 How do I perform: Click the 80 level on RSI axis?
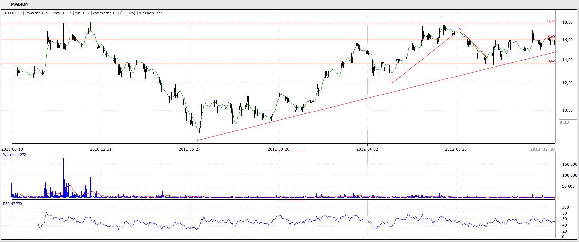point(565,213)
